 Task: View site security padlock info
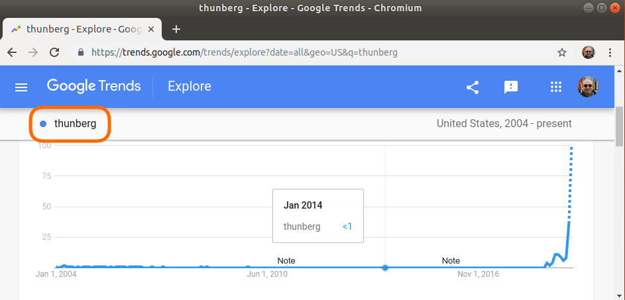click(x=82, y=52)
